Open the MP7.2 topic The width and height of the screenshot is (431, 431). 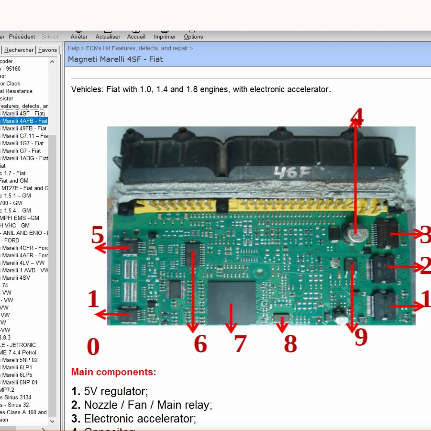coord(7,390)
